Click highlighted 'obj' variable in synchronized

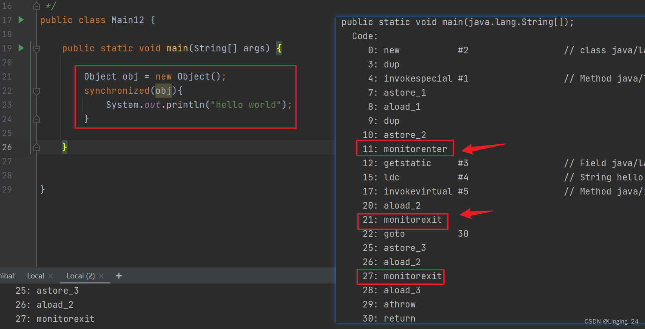coord(164,91)
